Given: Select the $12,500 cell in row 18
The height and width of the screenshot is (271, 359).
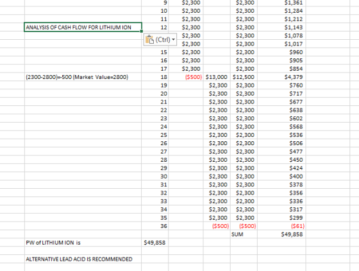Looking at the screenshot, I should pos(244,77).
